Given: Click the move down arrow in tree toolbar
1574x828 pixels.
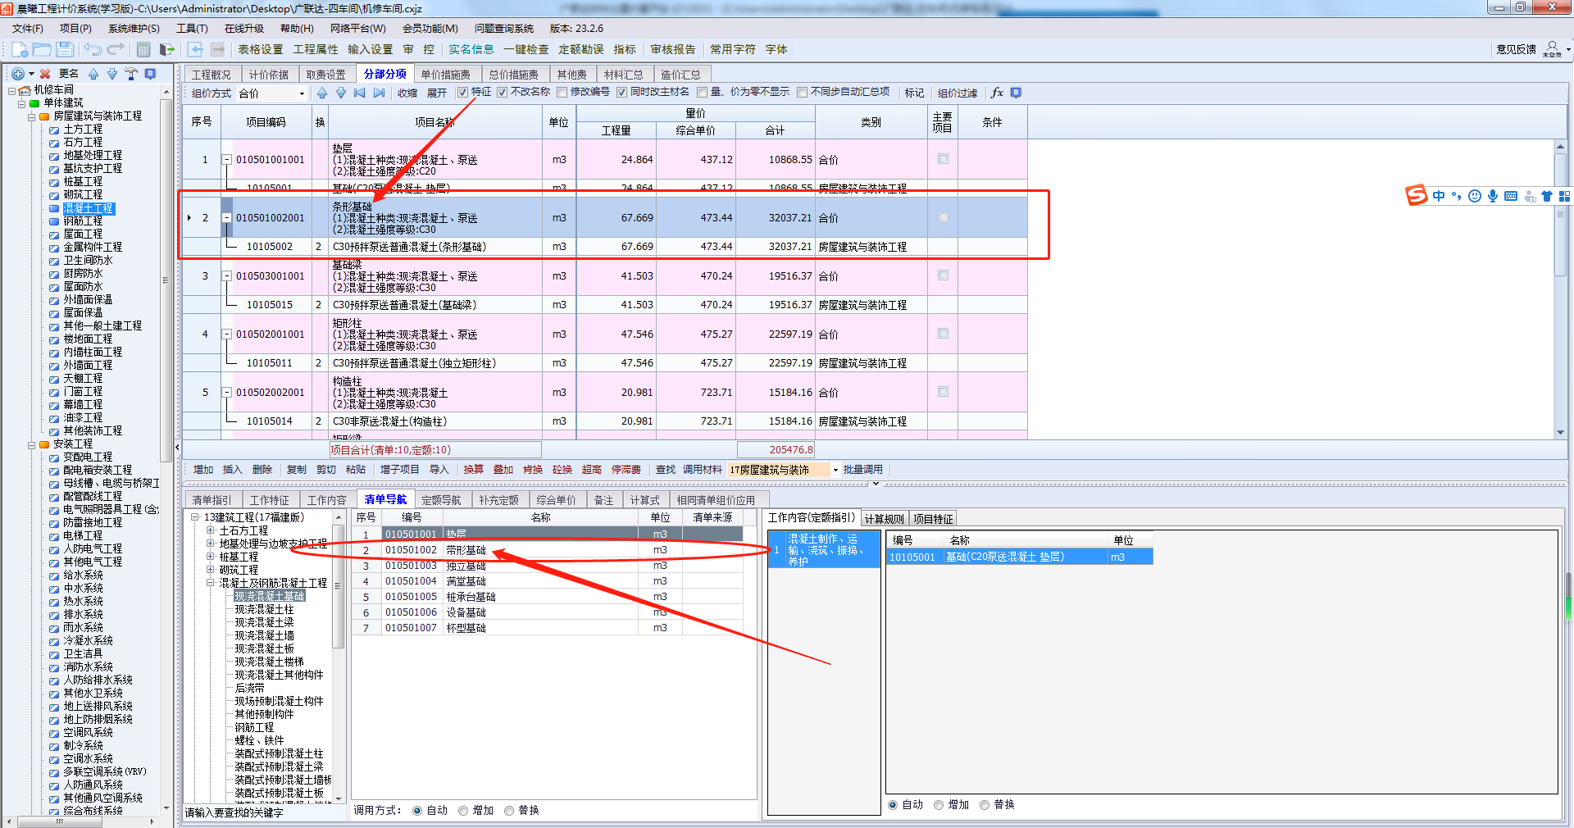Looking at the screenshot, I should tap(112, 74).
